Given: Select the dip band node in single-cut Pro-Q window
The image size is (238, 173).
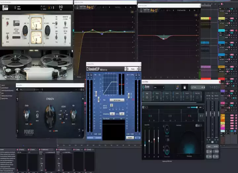Looking at the screenshot, I should [164, 39].
